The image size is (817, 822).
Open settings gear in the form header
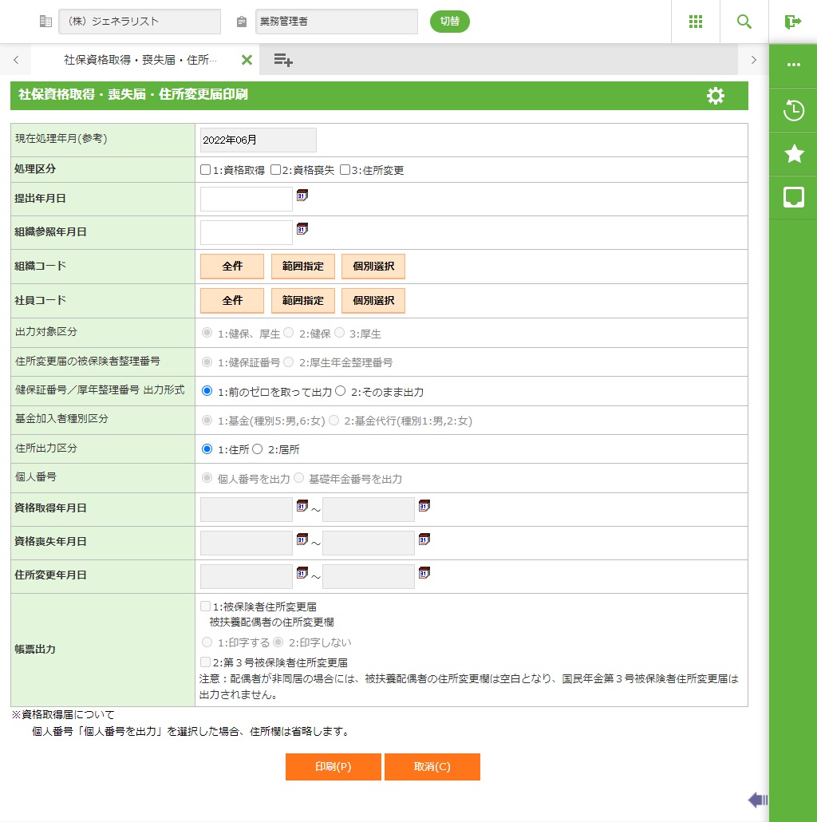[715, 96]
